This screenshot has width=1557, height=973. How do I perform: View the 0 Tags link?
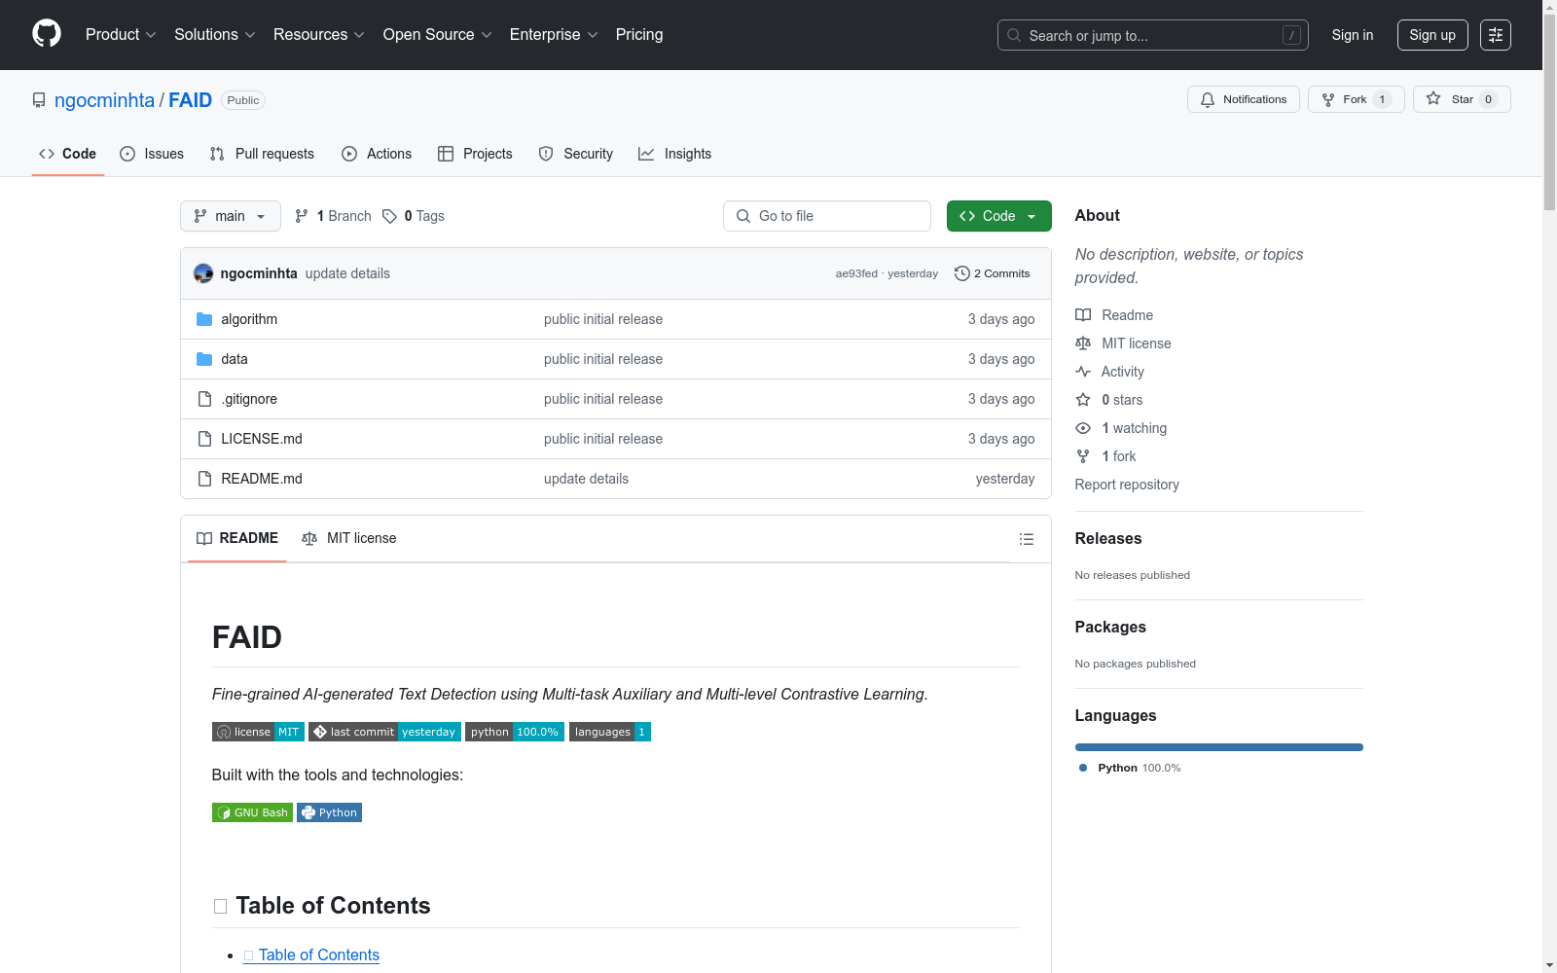click(414, 216)
